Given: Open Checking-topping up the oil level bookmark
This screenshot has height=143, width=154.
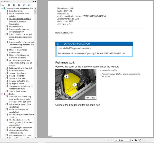Looking at the screenshot, I should tap(20, 21).
